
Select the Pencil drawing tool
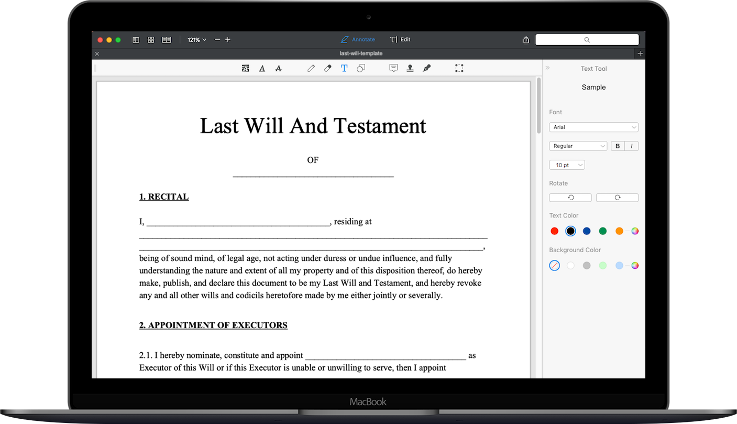point(311,68)
